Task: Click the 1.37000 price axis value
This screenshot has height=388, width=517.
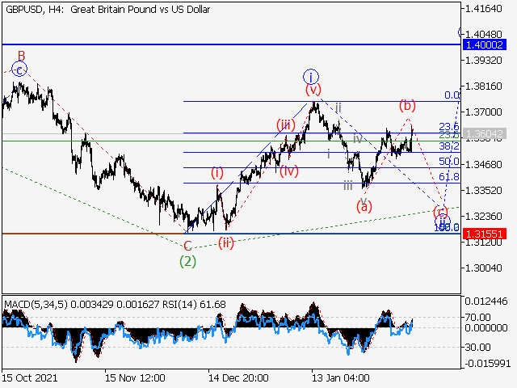Action: click(x=483, y=112)
